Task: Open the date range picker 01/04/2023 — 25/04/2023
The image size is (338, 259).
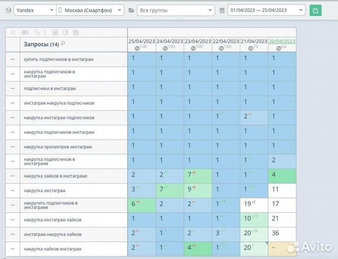Action: click(266, 10)
